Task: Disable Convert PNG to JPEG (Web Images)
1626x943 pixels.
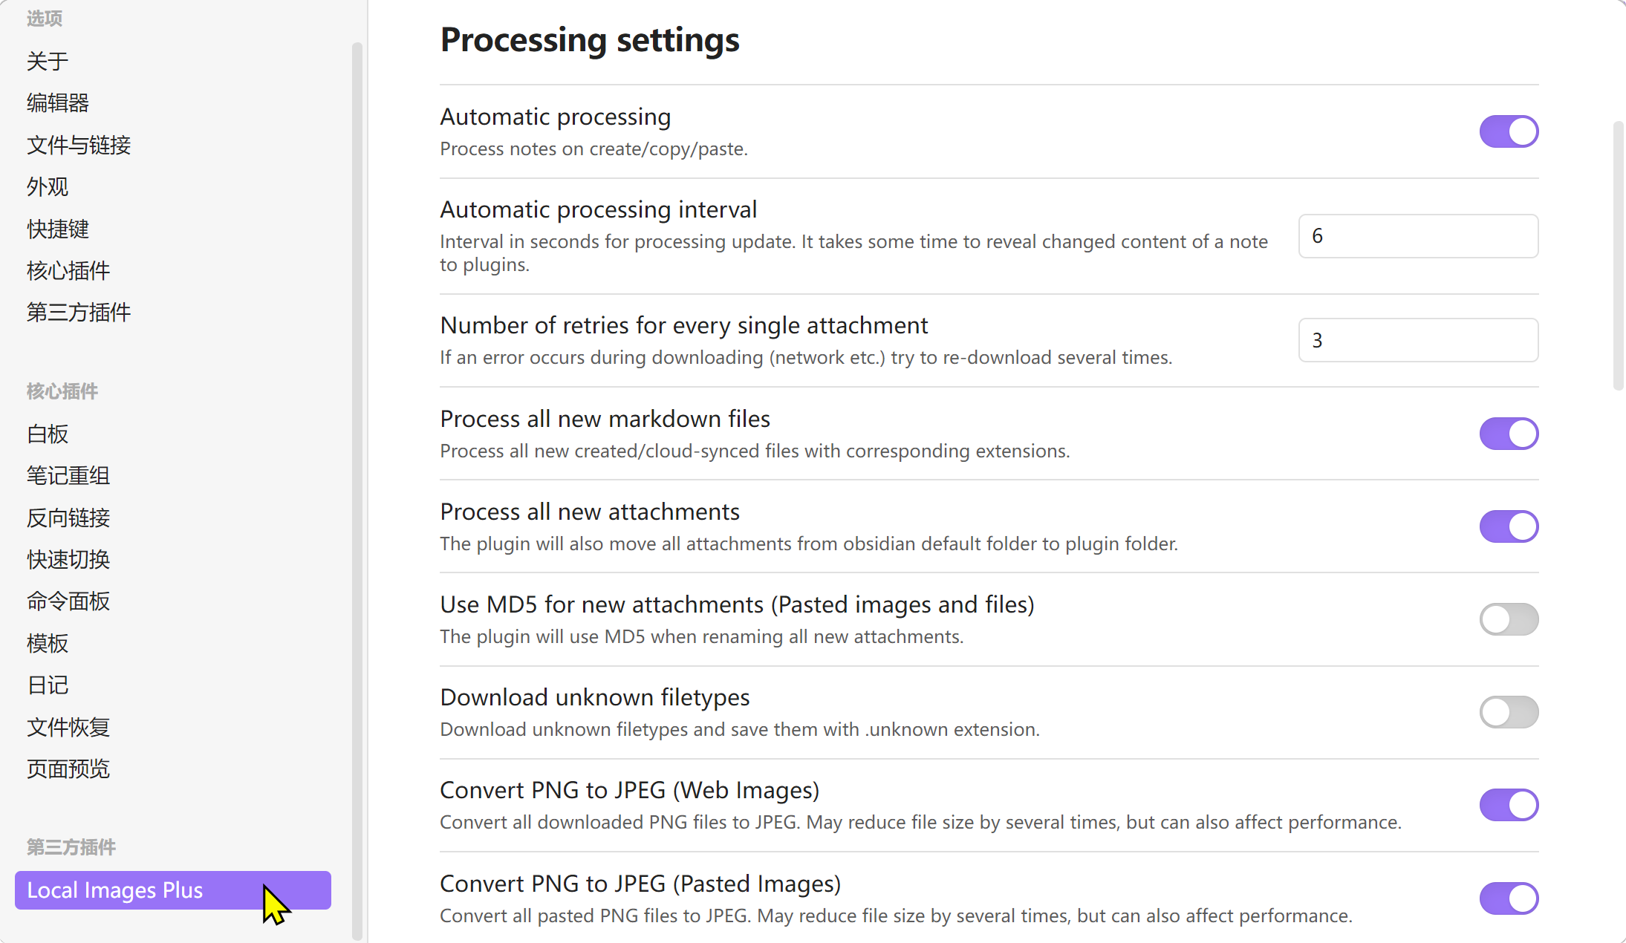Action: click(x=1508, y=805)
